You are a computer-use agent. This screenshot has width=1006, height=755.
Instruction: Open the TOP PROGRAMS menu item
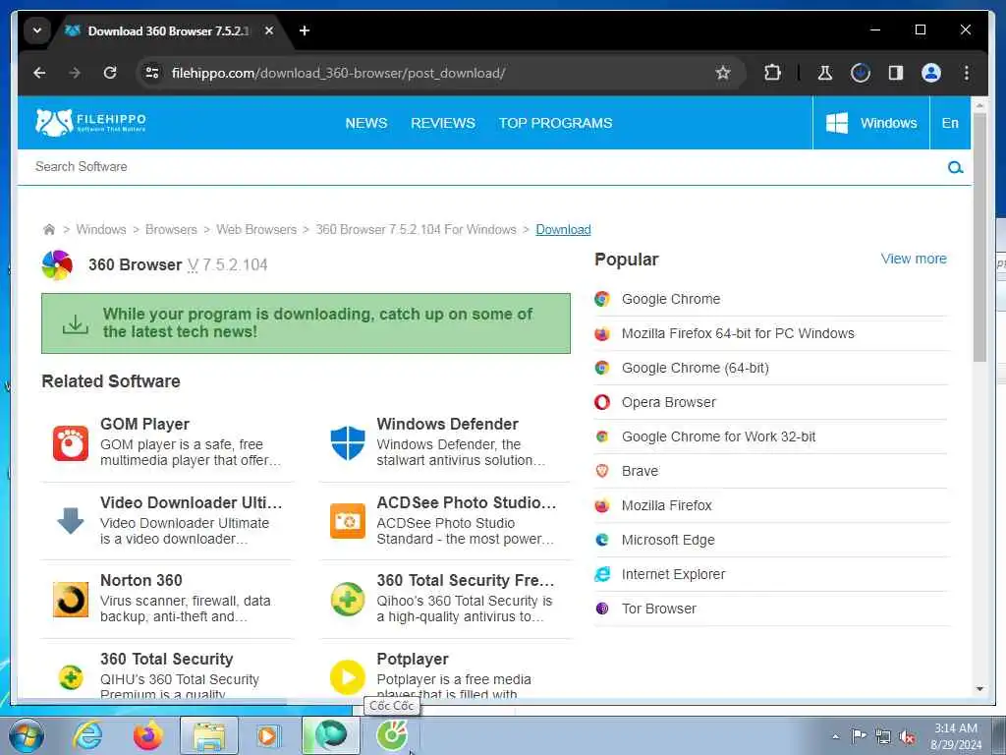556,123
